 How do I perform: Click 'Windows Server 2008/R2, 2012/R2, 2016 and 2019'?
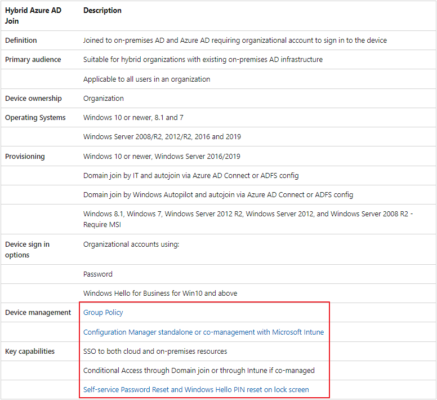[x=162, y=136]
